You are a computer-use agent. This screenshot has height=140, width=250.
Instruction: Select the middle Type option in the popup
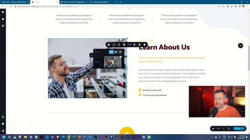[116, 52]
